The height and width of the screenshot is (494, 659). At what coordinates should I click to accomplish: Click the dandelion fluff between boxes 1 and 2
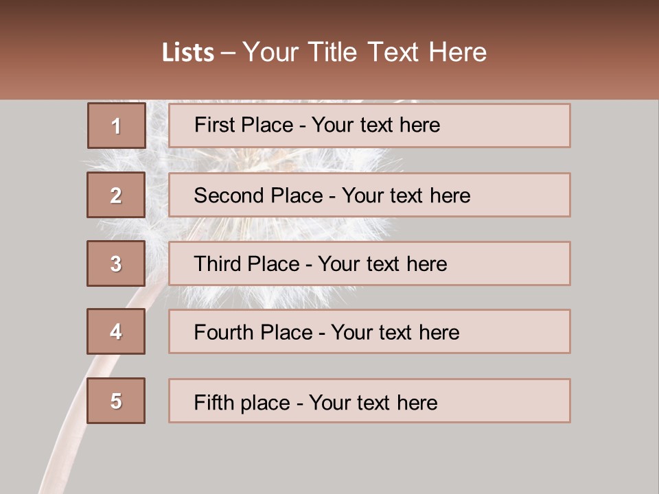275,160
